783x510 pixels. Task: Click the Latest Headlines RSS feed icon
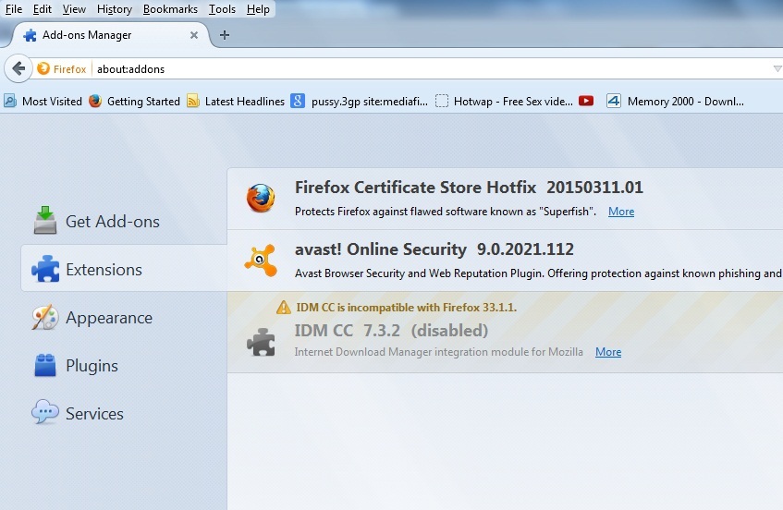[193, 102]
